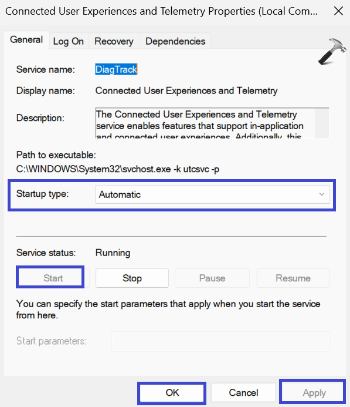The height and width of the screenshot is (407, 350).
Task: Click inside the Description text box
Action: (x=205, y=123)
